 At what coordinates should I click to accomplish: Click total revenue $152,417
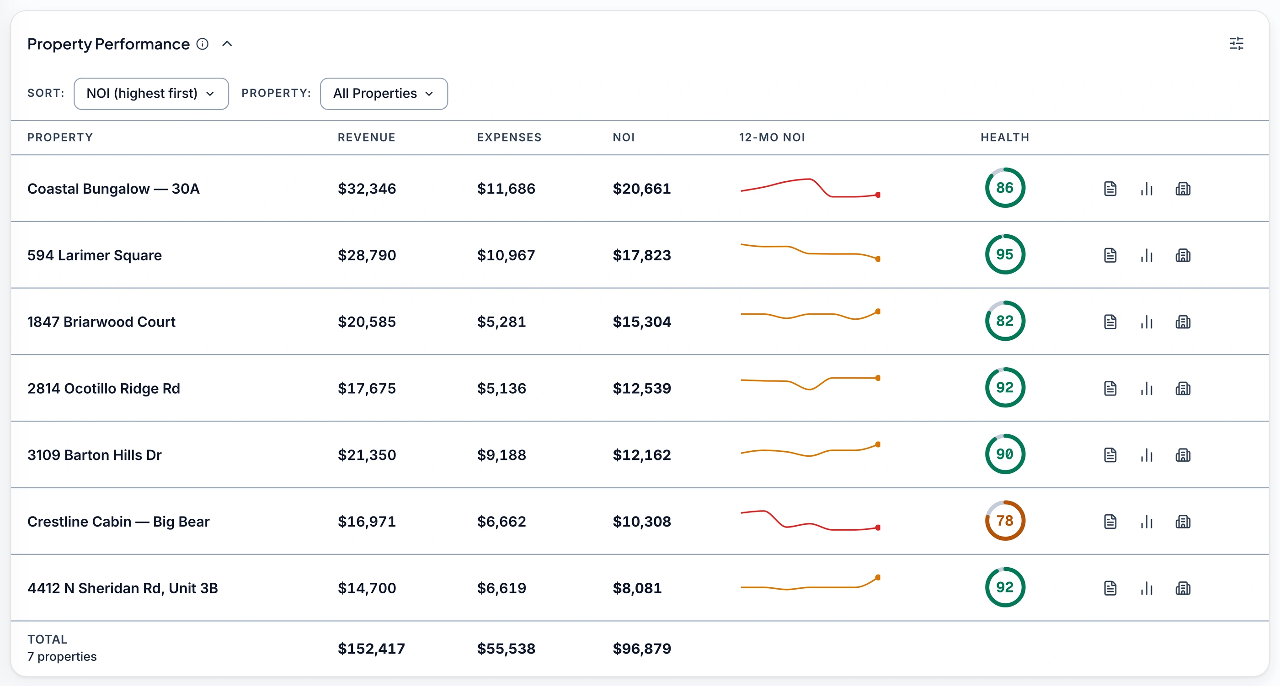click(371, 648)
